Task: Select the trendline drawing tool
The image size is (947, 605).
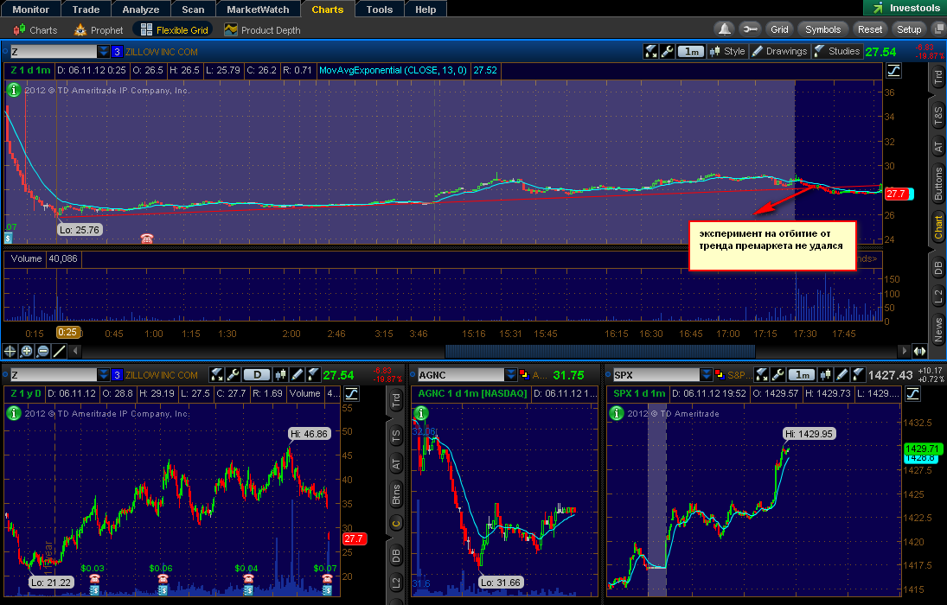Action: tap(59, 351)
